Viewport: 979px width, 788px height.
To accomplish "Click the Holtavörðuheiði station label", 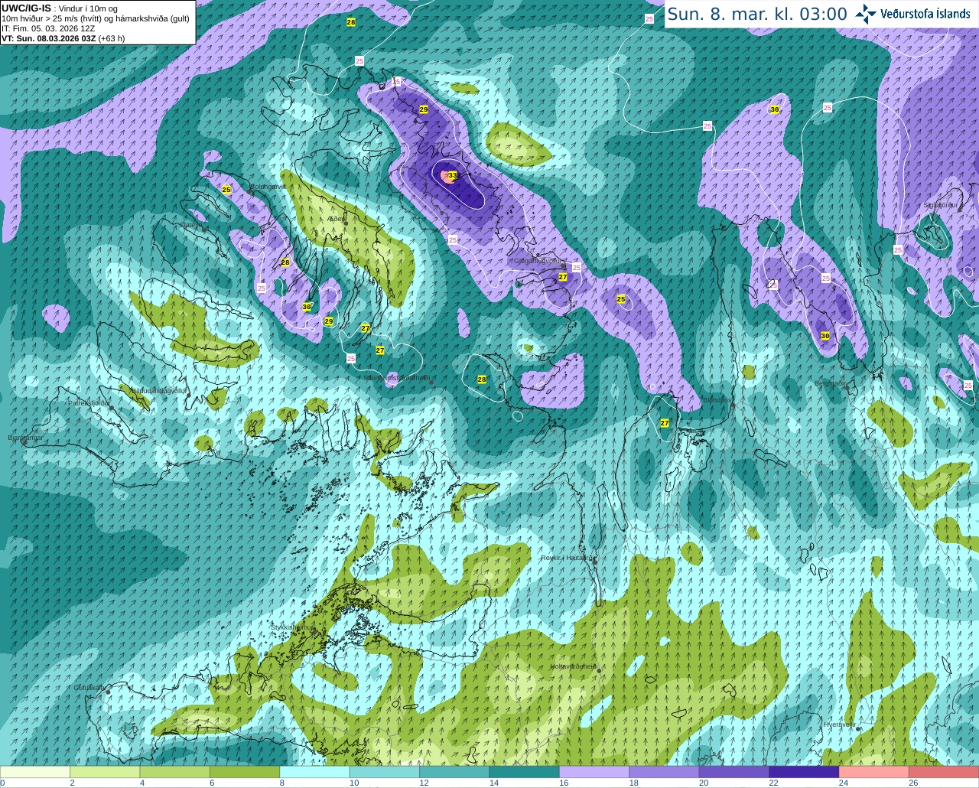I will tap(574, 666).
